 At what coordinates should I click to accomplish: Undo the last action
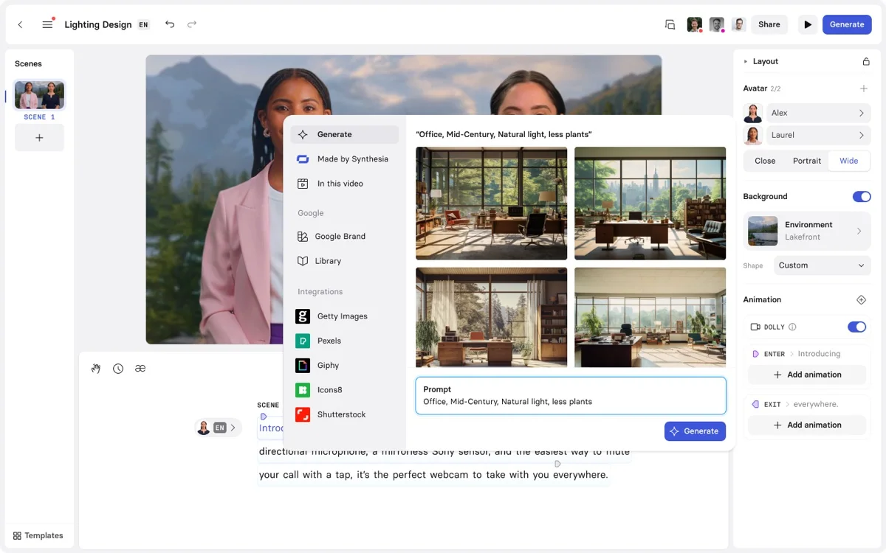[170, 24]
